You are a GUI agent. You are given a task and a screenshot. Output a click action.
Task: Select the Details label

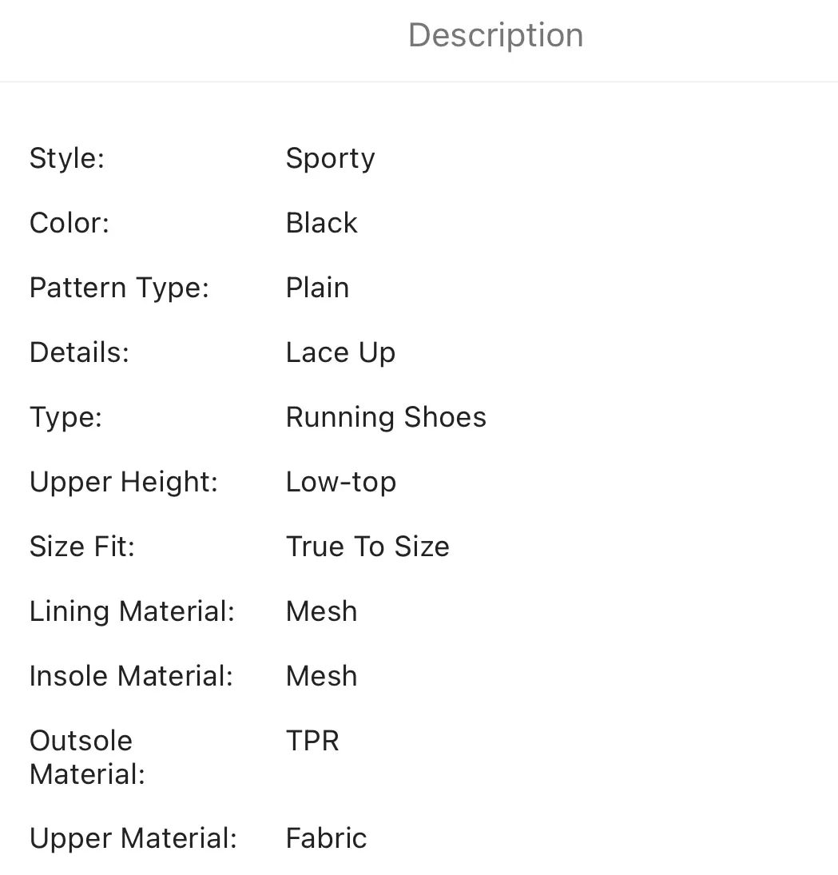click(79, 352)
